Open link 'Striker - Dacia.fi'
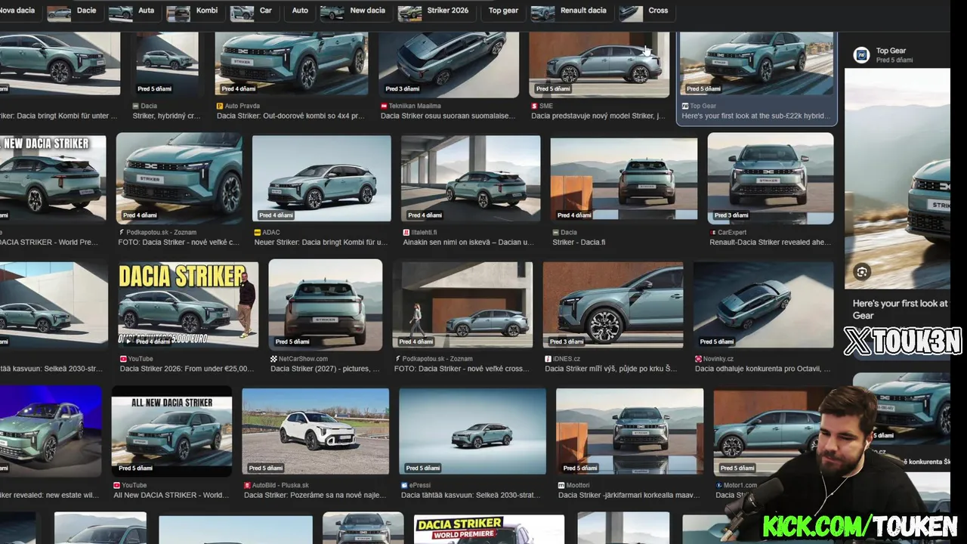This screenshot has width=967, height=544. coord(579,243)
